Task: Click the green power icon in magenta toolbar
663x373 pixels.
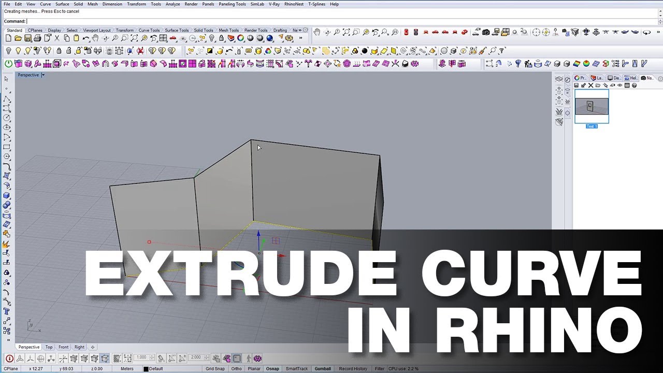Action: 8,64
